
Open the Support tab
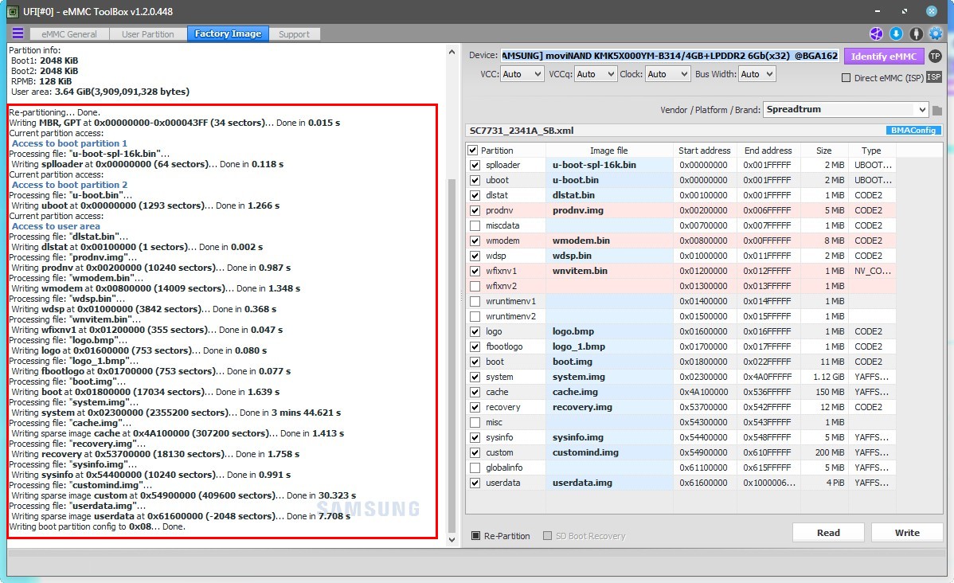294,34
